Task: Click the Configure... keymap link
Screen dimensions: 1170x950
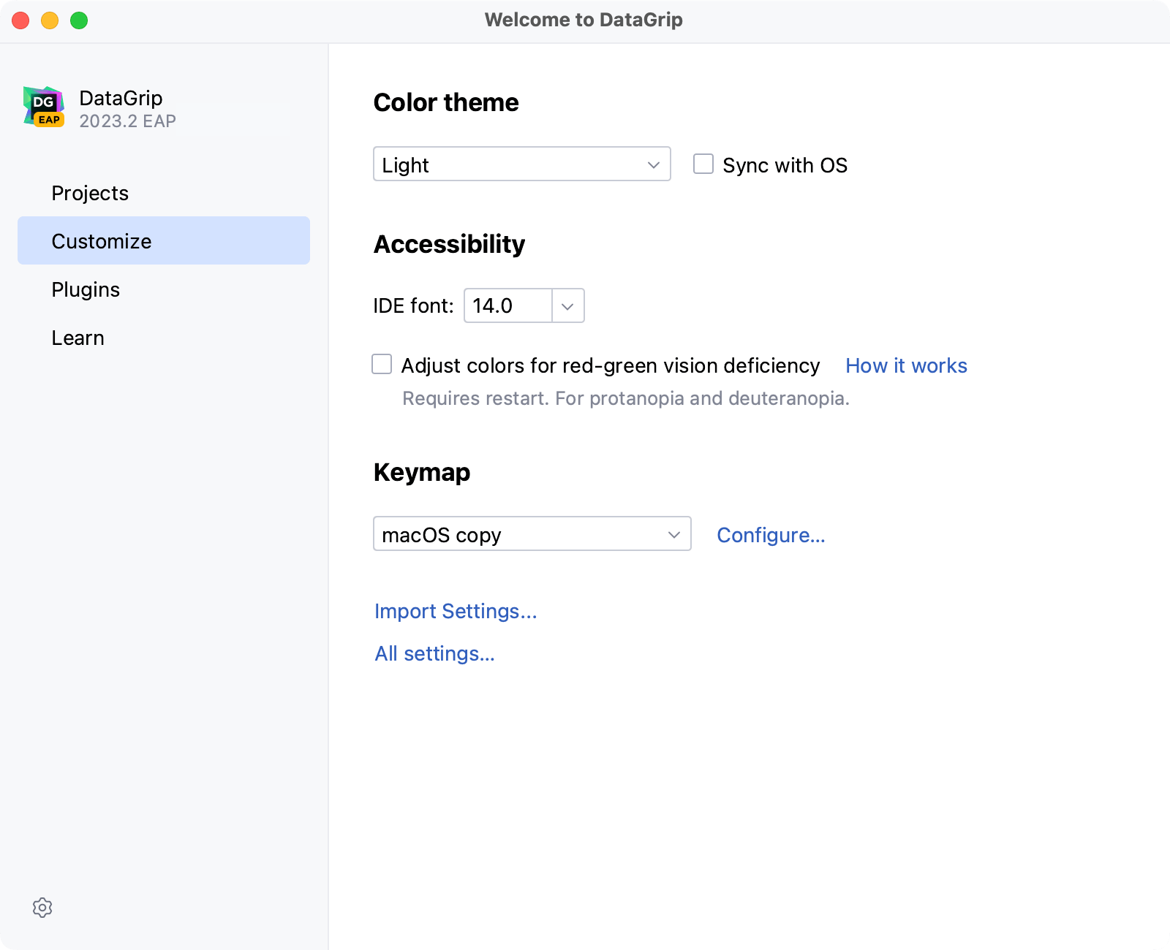Action: pos(771,535)
